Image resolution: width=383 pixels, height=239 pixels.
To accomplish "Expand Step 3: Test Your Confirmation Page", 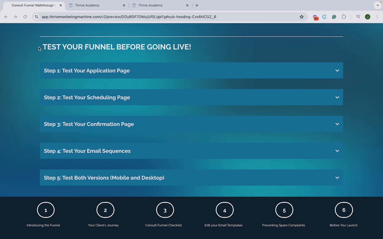I will click(x=191, y=124).
